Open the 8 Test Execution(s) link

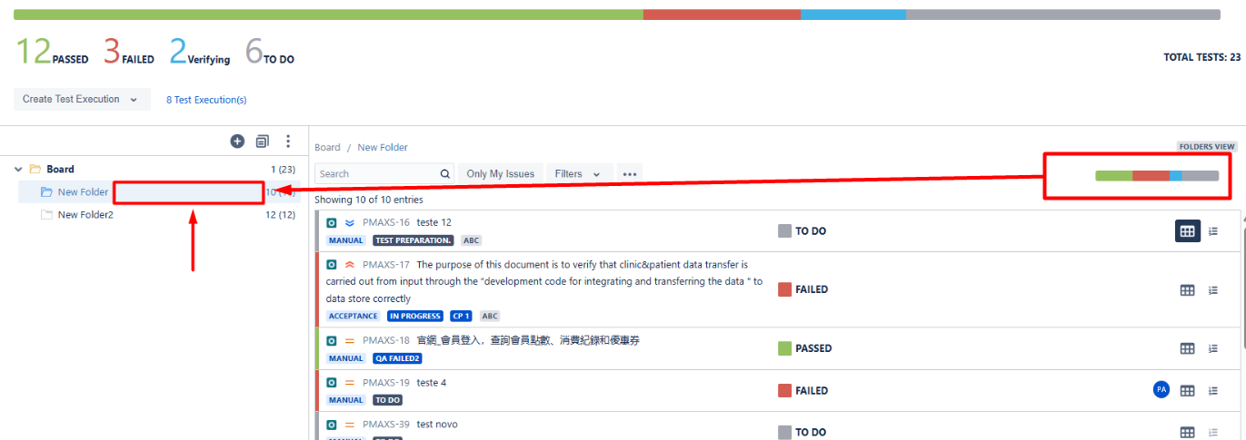pyautogui.click(x=206, y=100)
